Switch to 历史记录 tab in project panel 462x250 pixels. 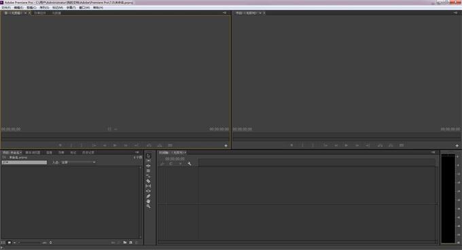tap(88, 153)
